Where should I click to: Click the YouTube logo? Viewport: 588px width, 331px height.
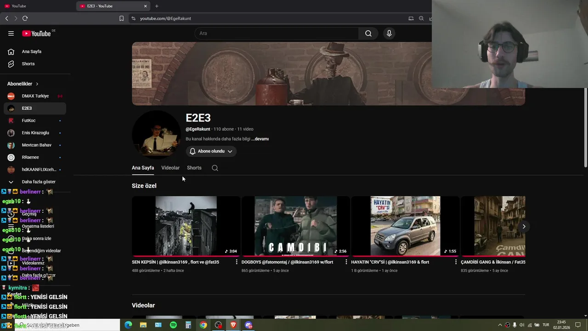[x=37, y=33]
